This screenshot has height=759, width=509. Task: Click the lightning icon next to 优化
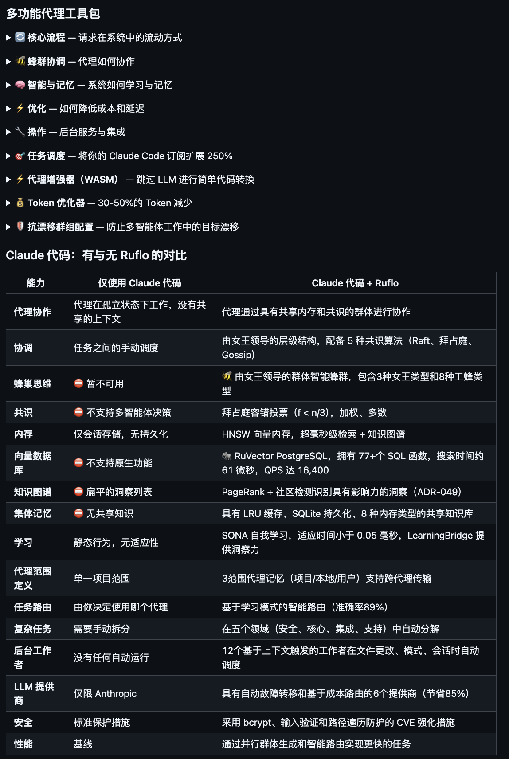(20, 109)
